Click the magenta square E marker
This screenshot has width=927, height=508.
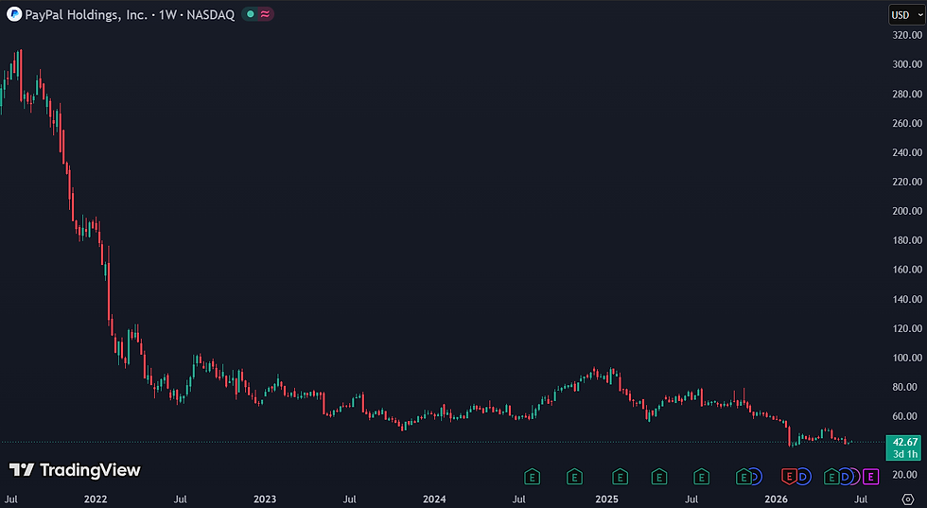click(x=870, y=476)
